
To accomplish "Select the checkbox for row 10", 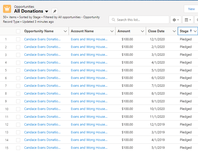I will pos(18,109).
